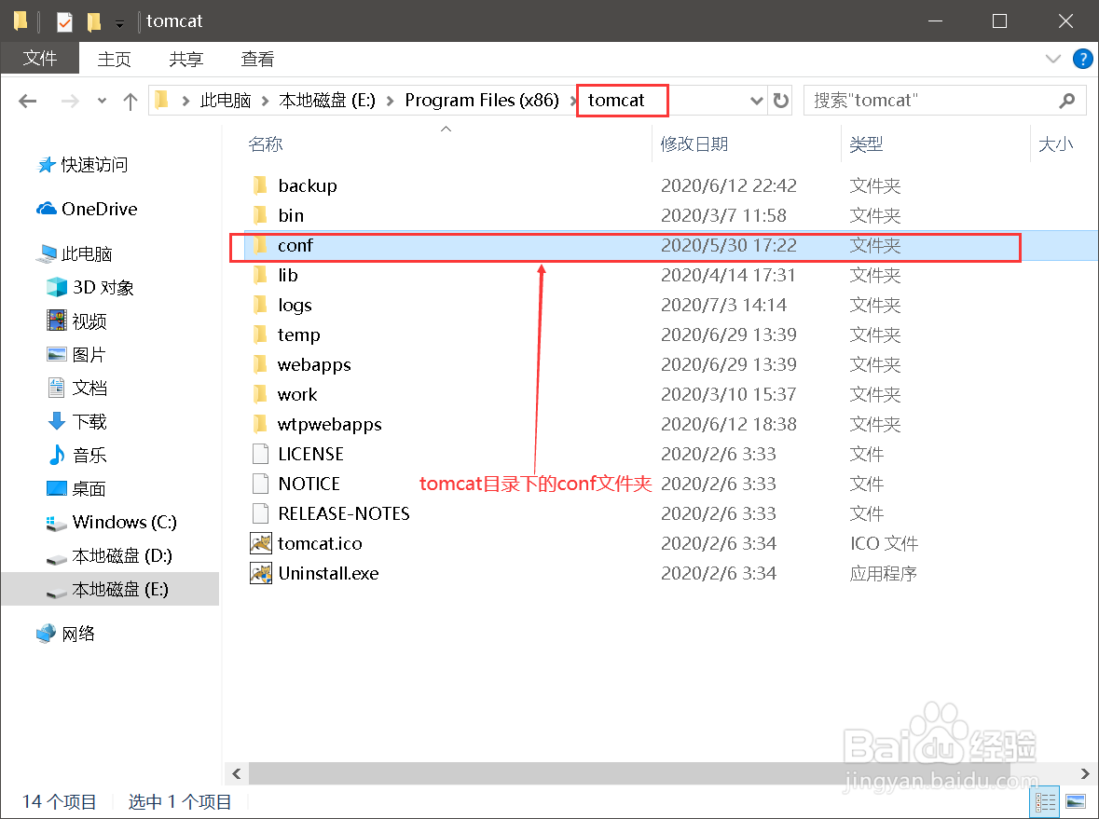Switch to the 共享 ribbon tab
This screenshot has height=819, width=1099.
[186, 59]
